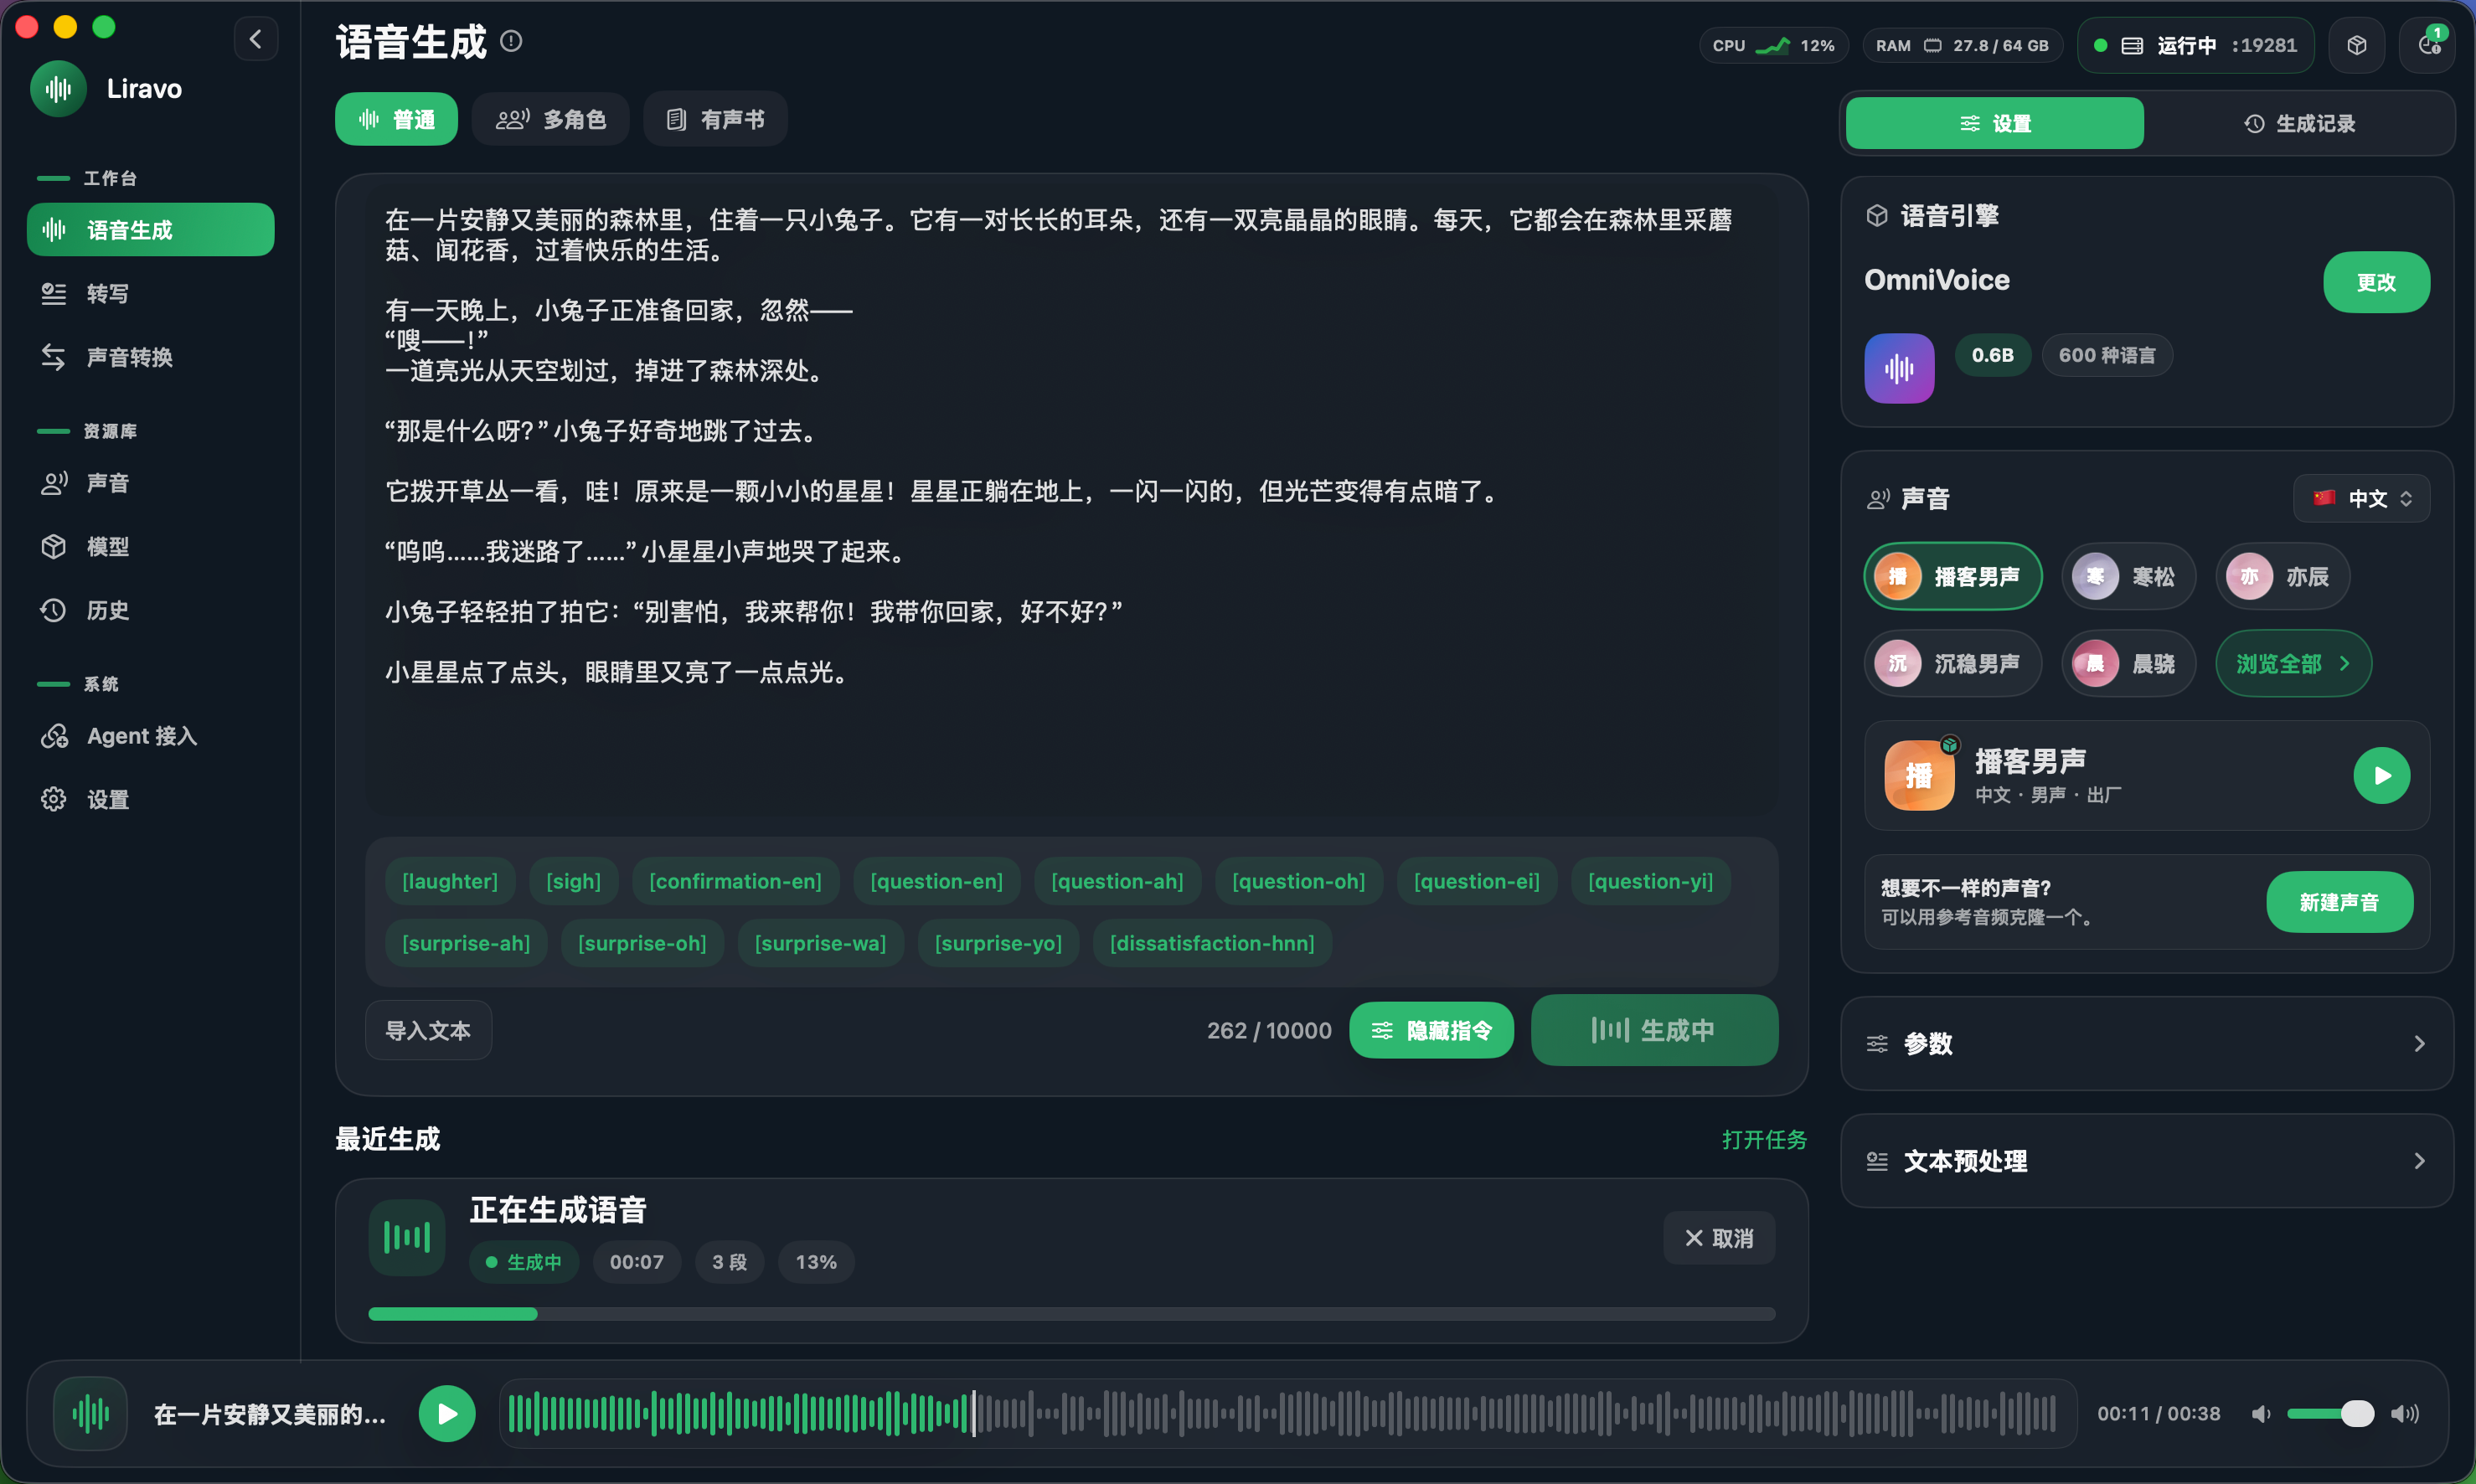Click the generation progress bar

click(x=1071, y=1314)
